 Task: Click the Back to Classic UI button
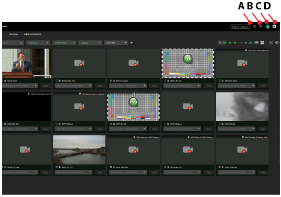(x=240, y=27)
